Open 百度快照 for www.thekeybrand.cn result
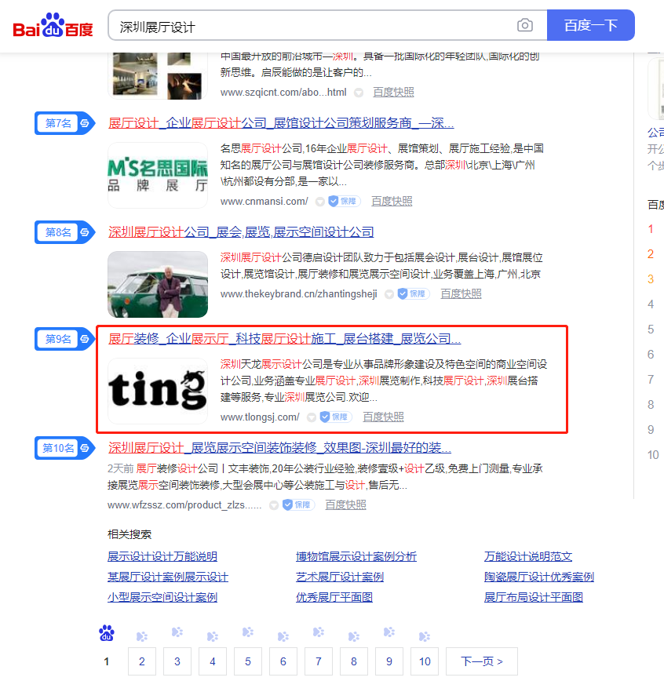 tap(461, 294)
